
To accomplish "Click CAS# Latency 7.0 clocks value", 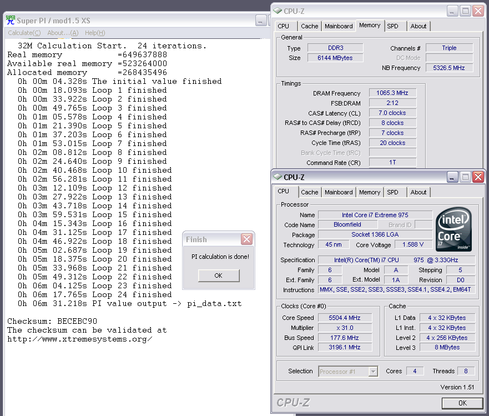I will pos(392,113).
